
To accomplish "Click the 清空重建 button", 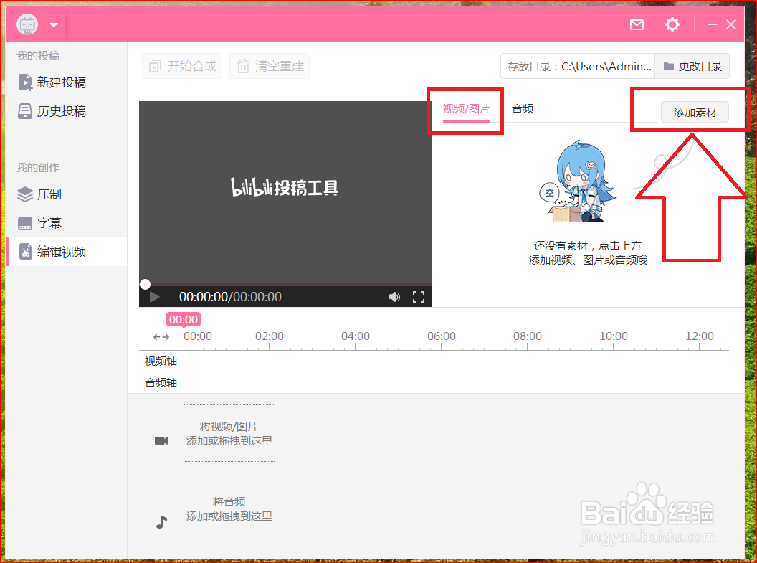I will (270, 66).
